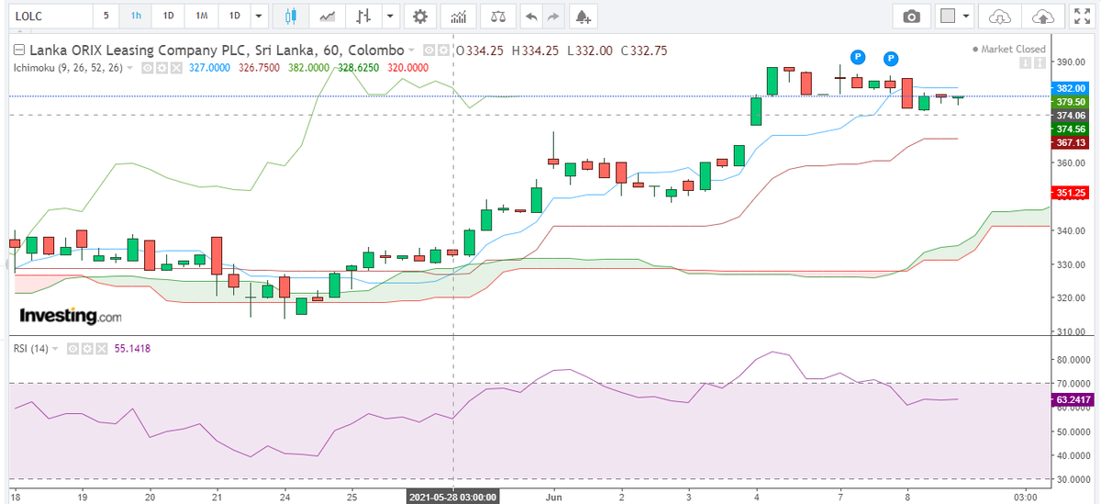Screen dimensions: 1101x504
Task: Save chart layout to cloud
Action: pos(1042,17)
